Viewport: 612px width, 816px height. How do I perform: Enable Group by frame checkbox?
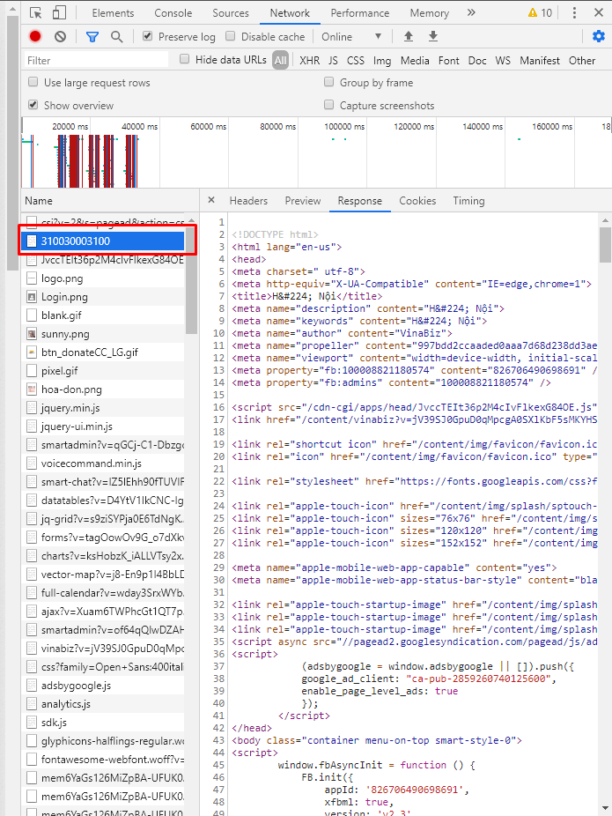tap(328, 82)
